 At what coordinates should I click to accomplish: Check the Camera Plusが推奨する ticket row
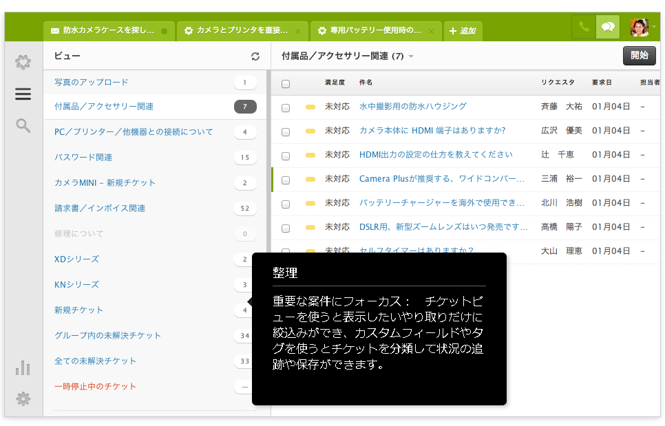(286, 180)
